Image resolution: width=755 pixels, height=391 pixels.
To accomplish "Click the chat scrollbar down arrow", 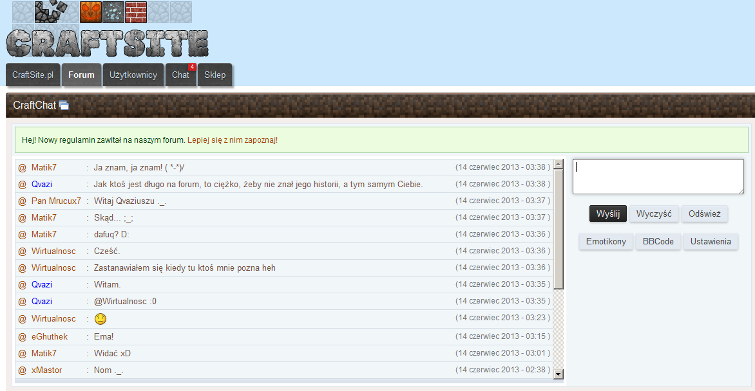I will coord(559,374).
